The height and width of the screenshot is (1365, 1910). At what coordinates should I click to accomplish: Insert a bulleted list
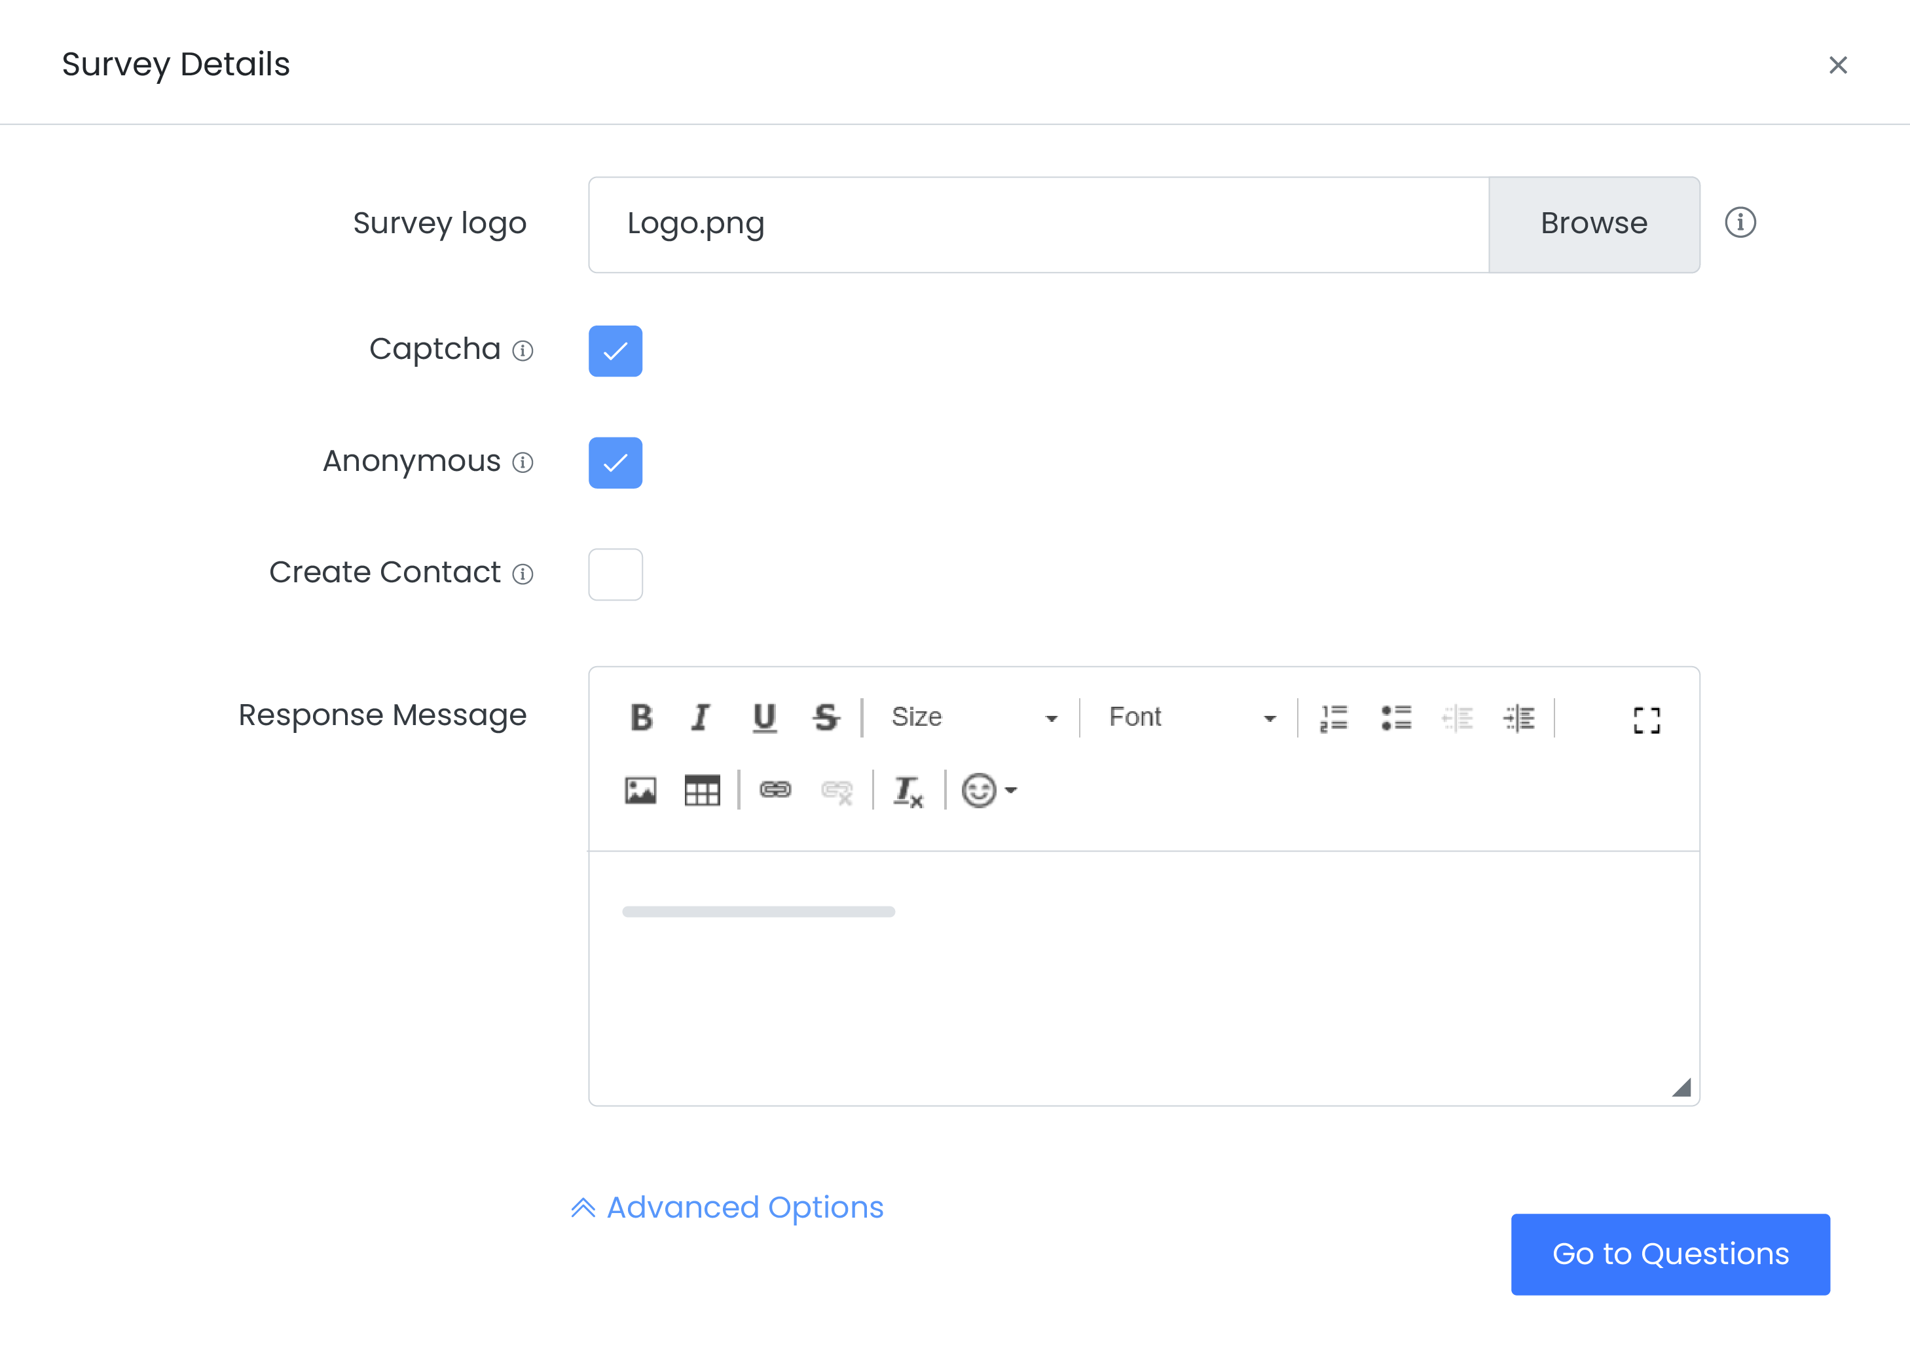click(x=1396, y=718)
